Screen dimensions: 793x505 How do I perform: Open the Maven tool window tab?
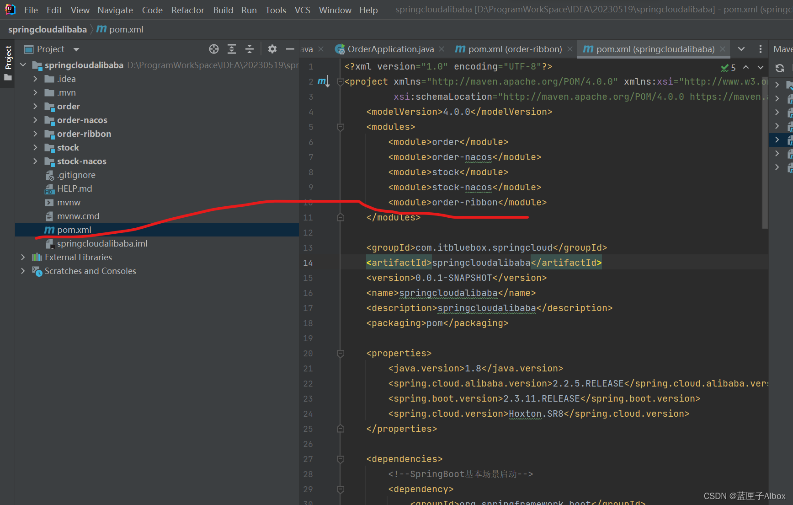click(782, 49)
